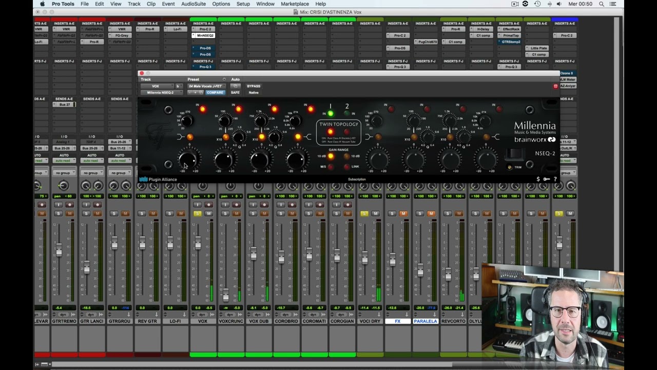657x370 pixels.
Task: Toggle right Twin Topology LED
Action: pyautogui.click(x=346, y=132)
